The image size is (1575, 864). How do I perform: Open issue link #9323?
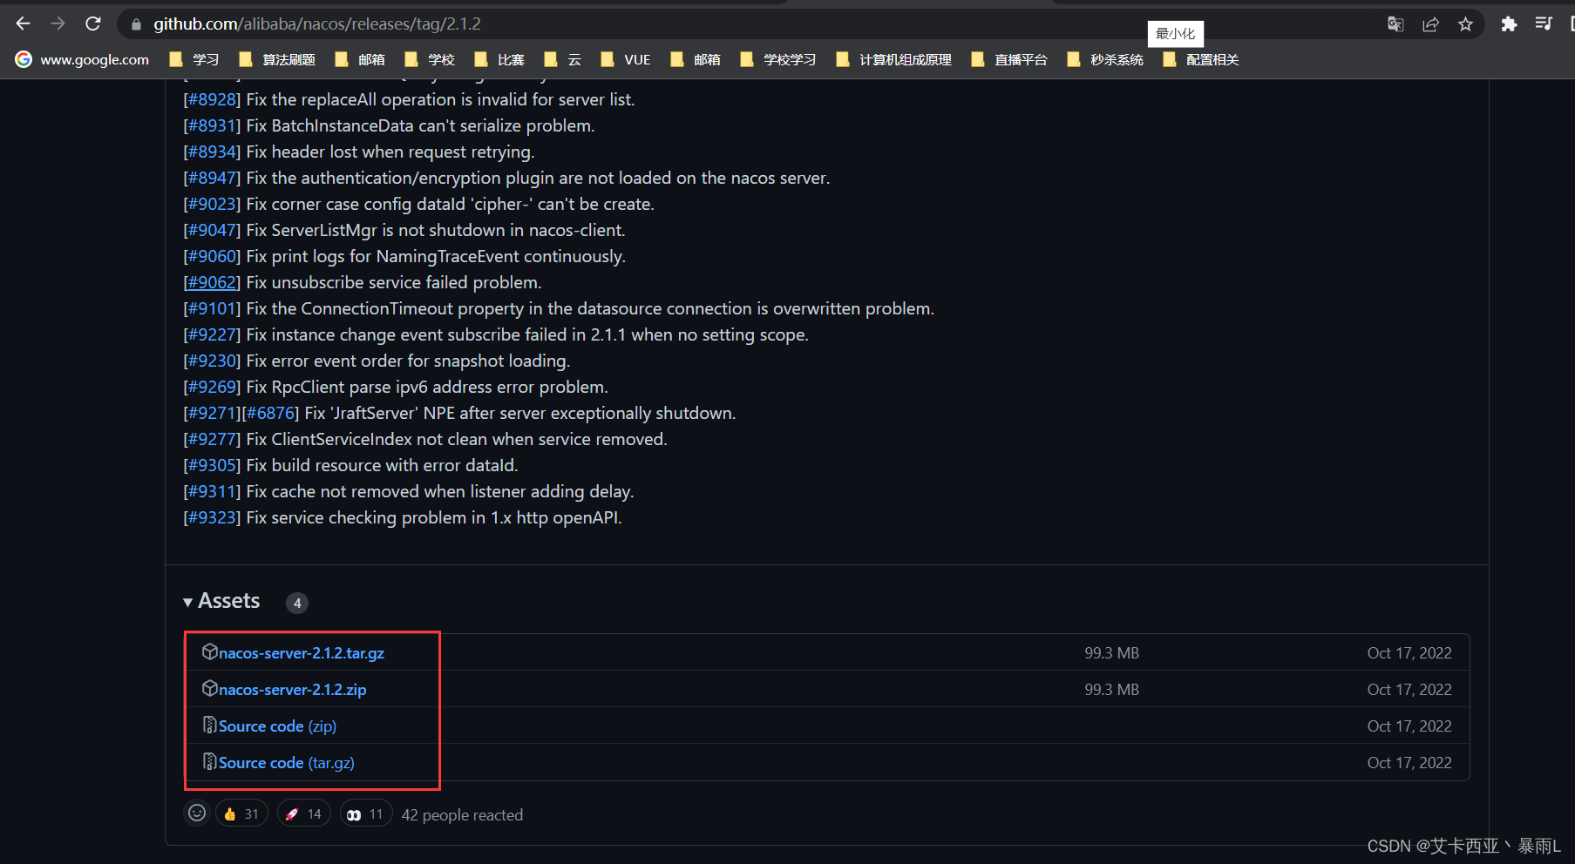pos(212,517)
